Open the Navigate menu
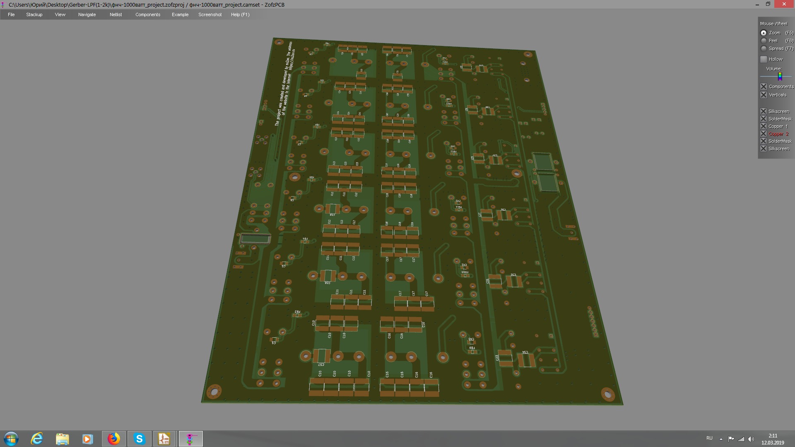This screenshot has height=447, width=795. (87, 14)
